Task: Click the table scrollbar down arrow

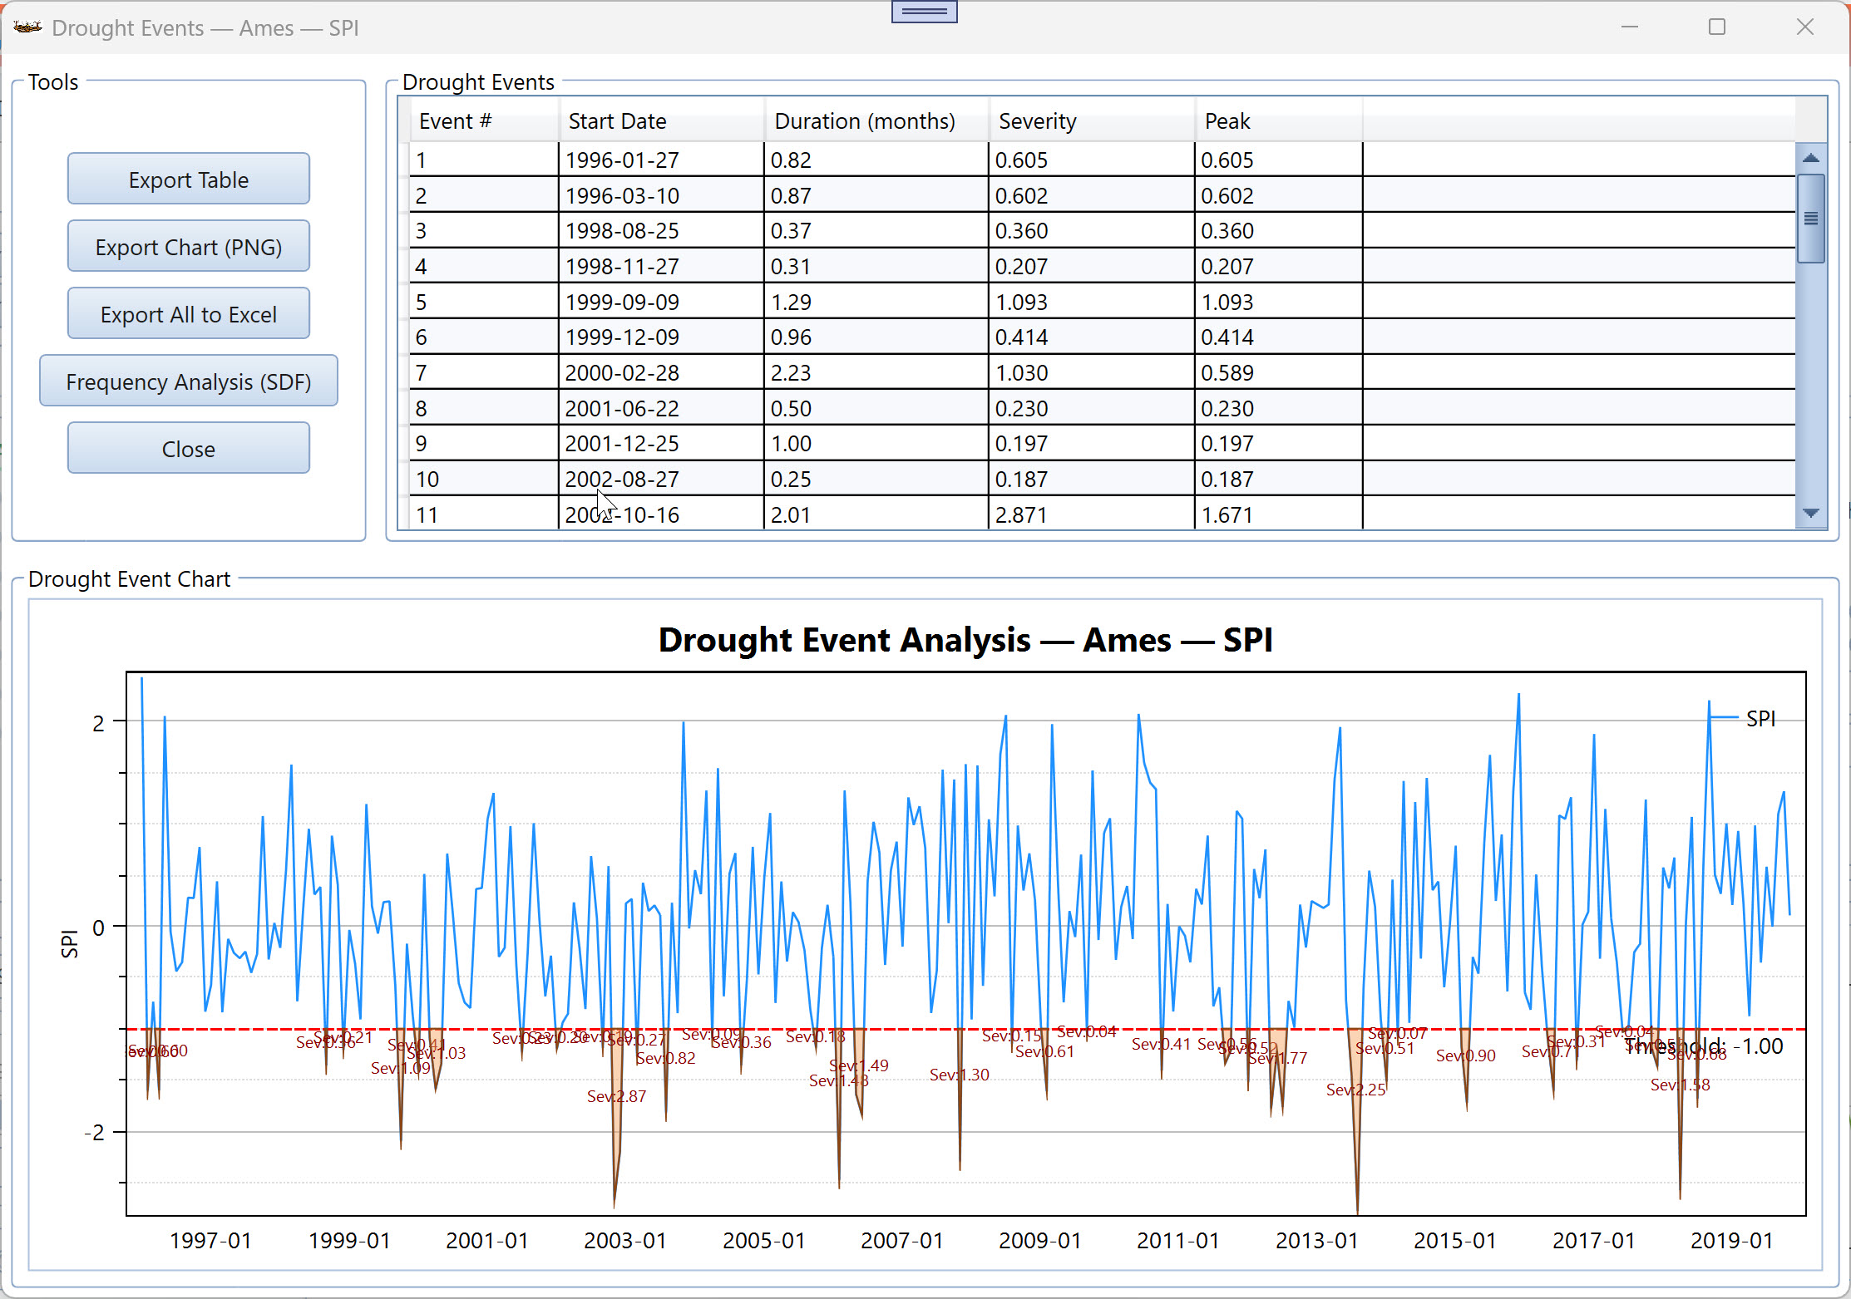Action: pyautogui.click(x=1811, y=514)
